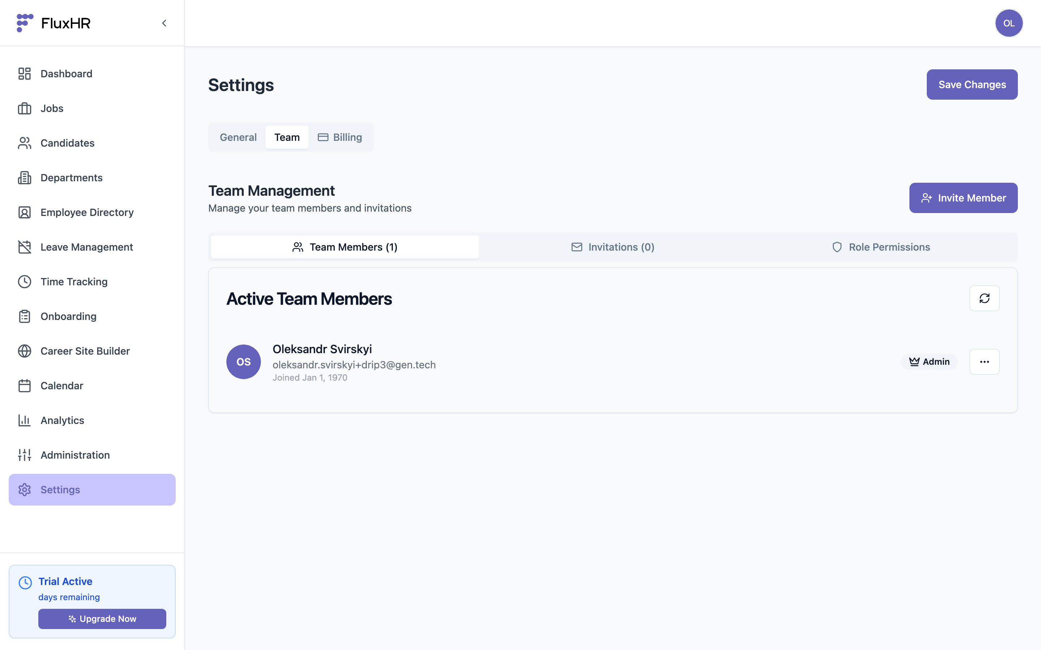
Task: Click the OS member avatar
Action: (244, 362)
